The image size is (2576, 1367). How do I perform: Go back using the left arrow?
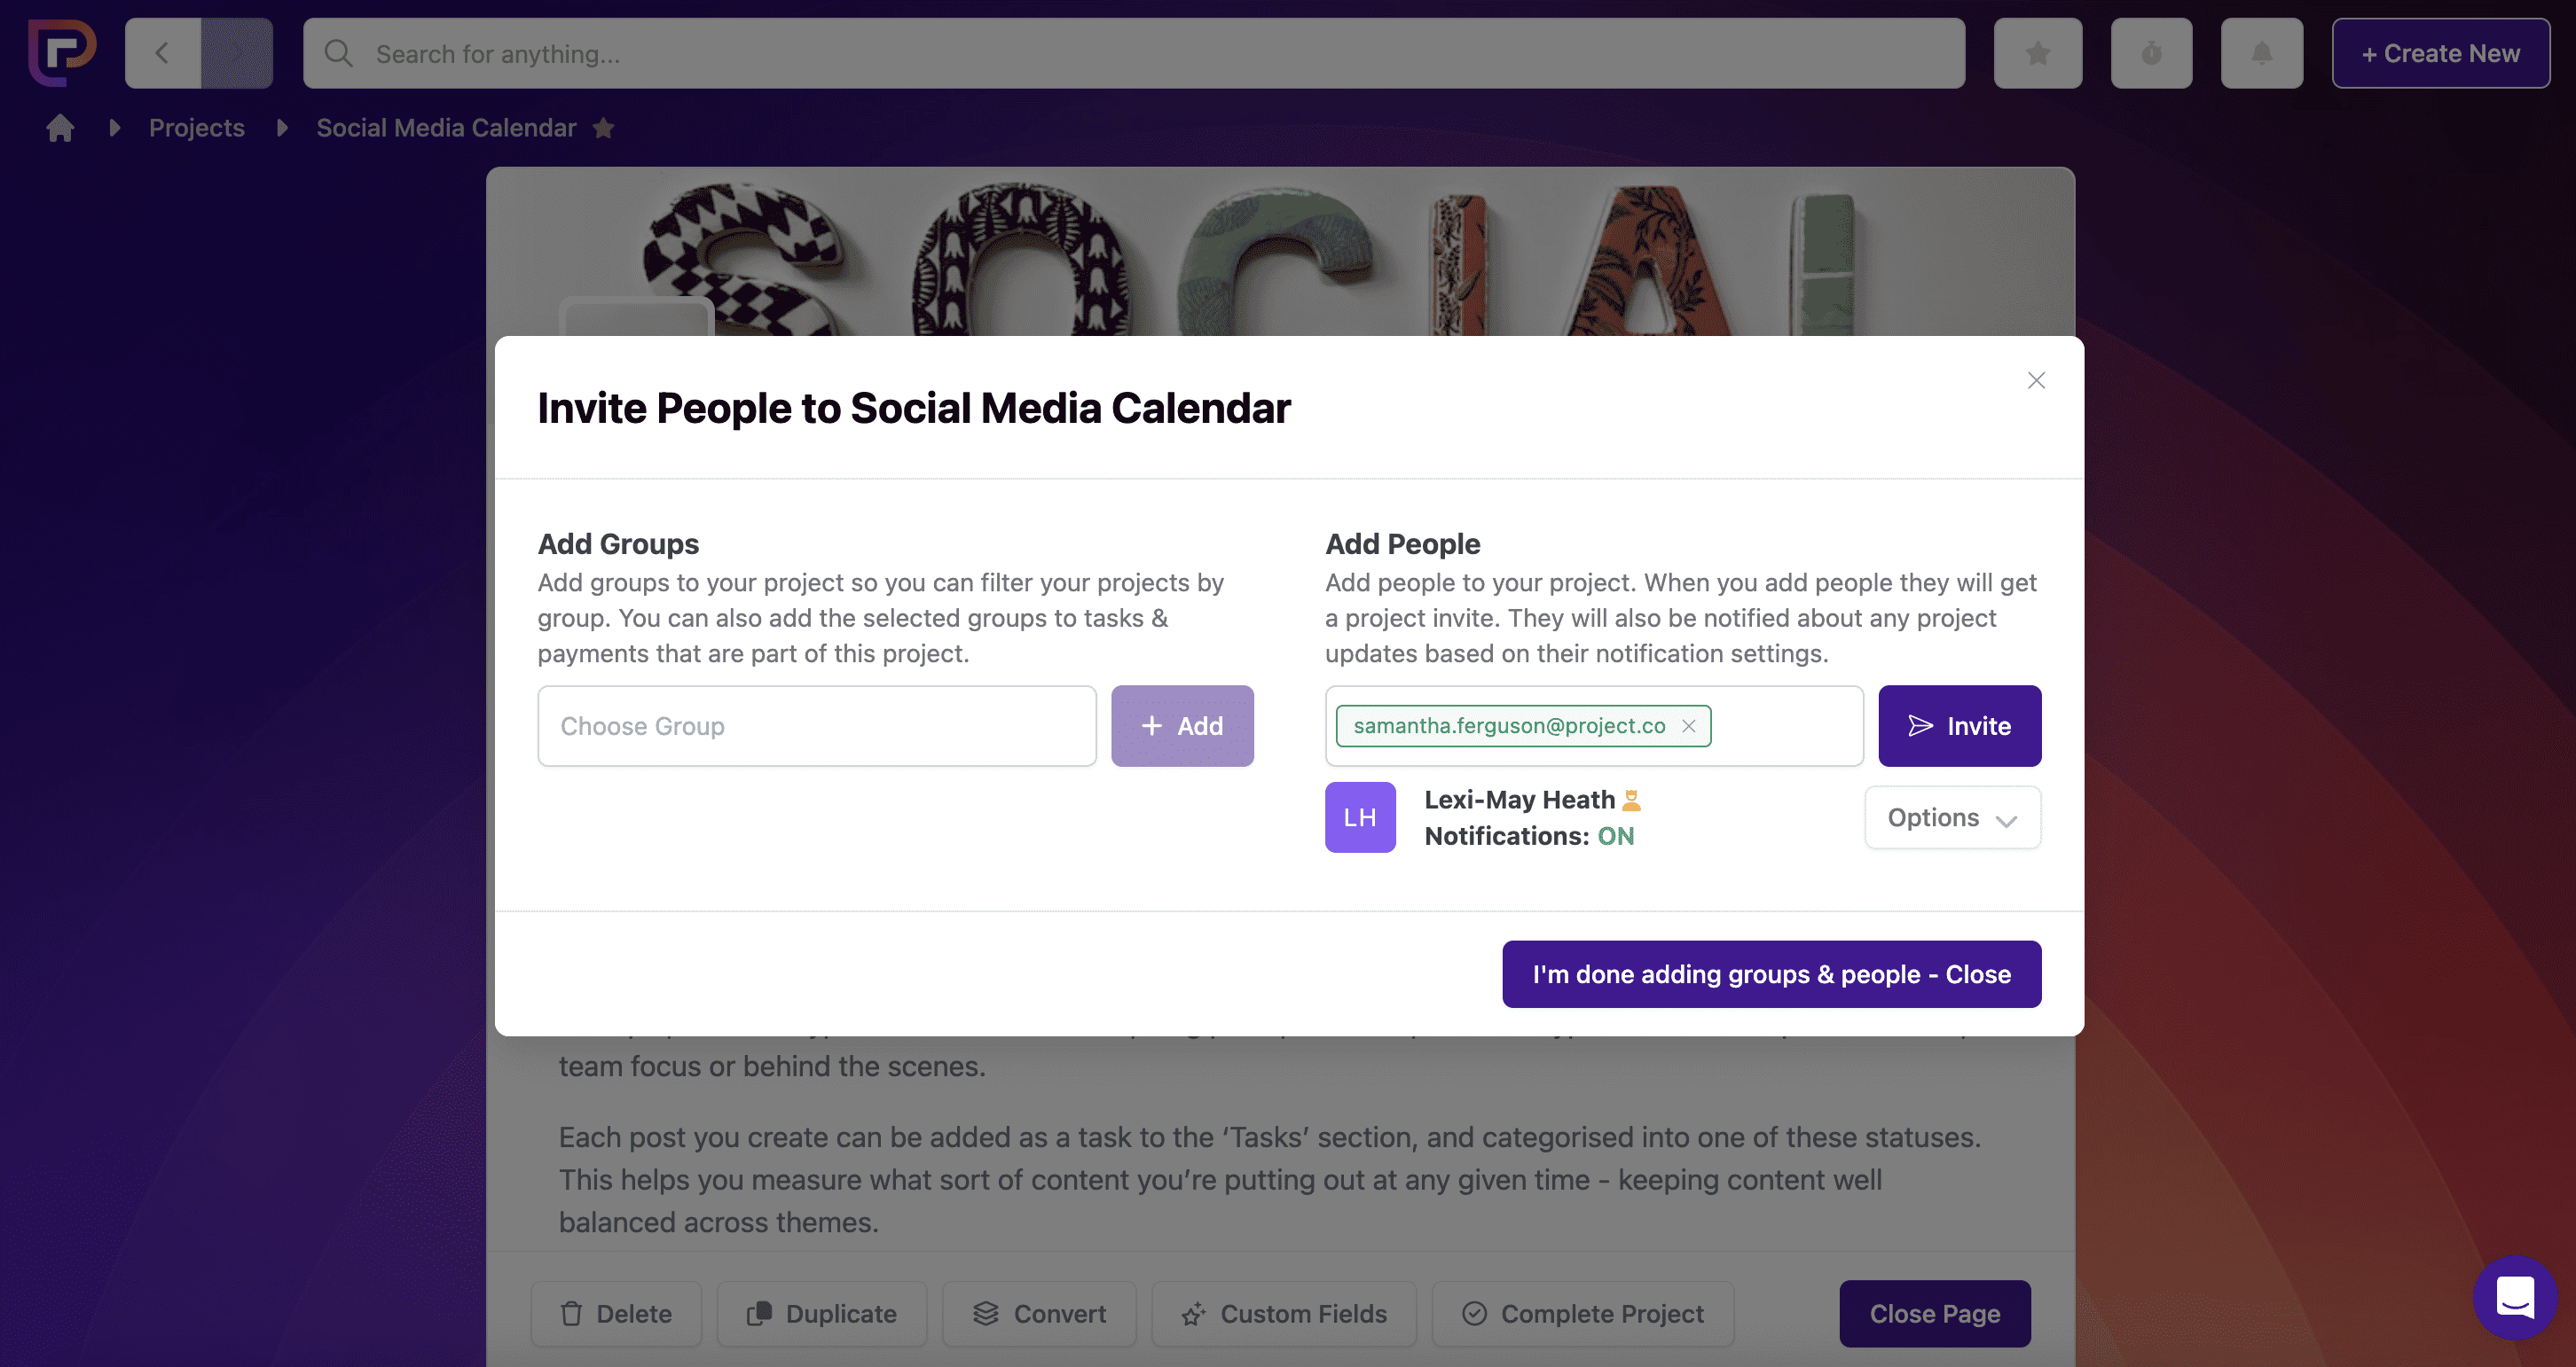tap(163, 53)
